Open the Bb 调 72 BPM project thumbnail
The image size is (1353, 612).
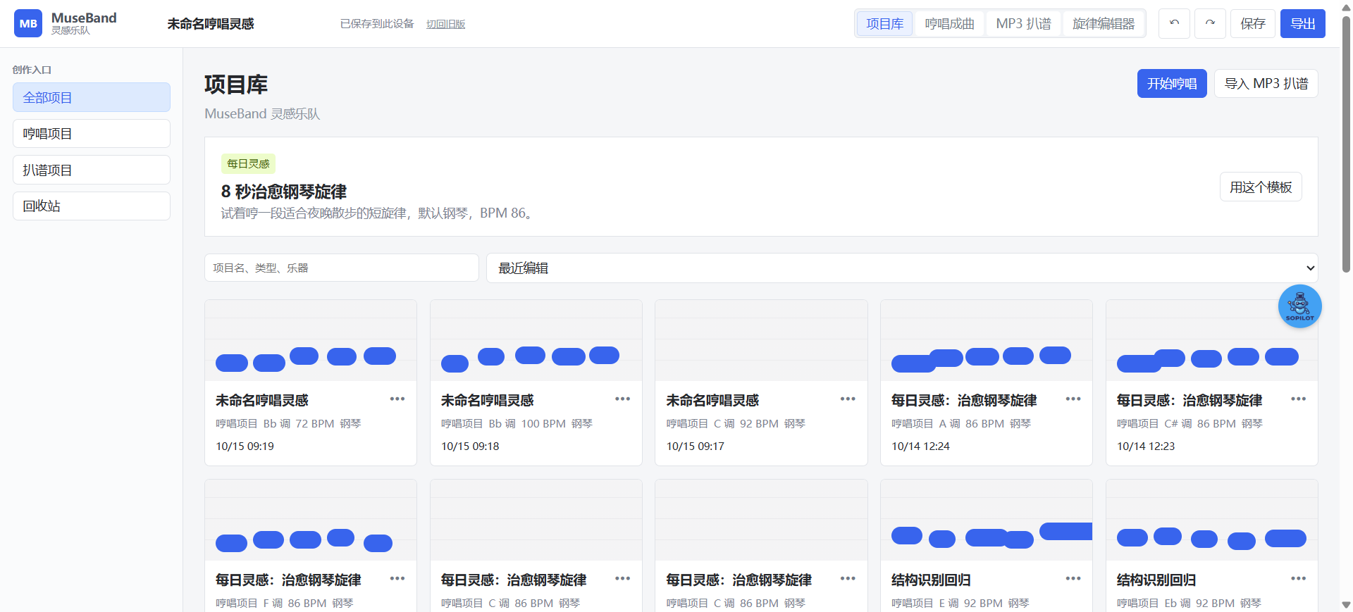311,340
